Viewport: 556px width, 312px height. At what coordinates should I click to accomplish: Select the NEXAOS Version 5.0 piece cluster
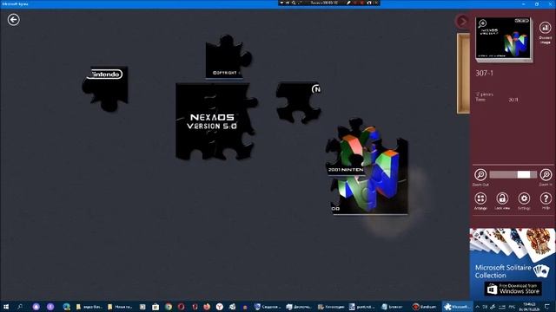[215, 121]
